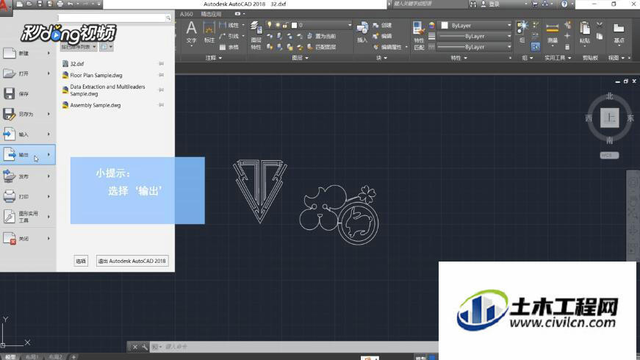Open the recent-files view style dropdown
640x360 pixels.
click(x=106, y=47)
